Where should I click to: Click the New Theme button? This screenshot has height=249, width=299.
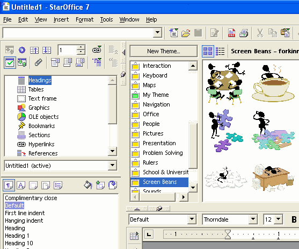(163, 51)
